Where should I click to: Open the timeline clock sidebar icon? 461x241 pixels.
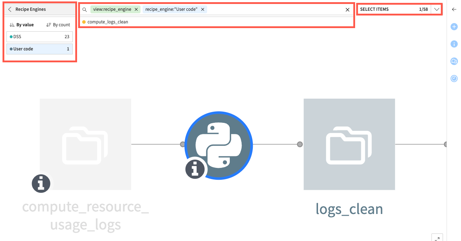[x=454, y=78]
